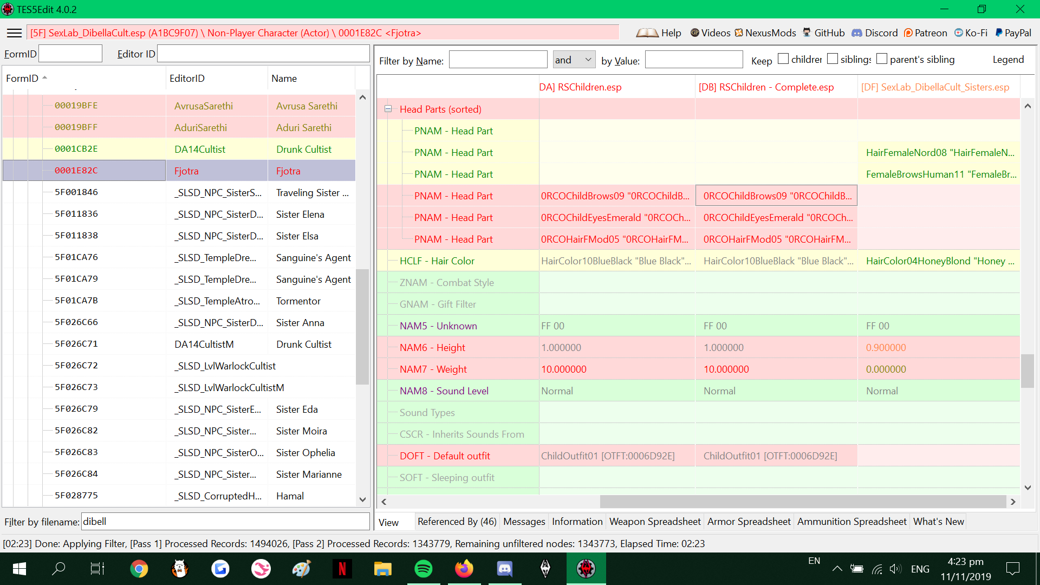Open the hamburger main menu
The height and width of the screenshot is (585, 1040).
click(x=14, y=33)
